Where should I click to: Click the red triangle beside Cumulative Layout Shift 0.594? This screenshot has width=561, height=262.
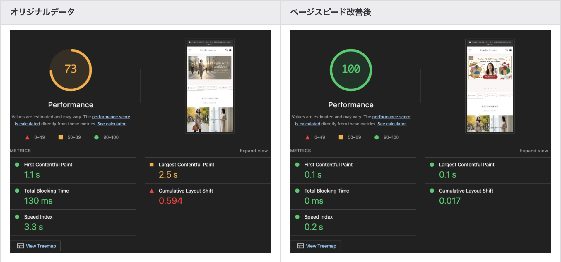click(152, 191)
